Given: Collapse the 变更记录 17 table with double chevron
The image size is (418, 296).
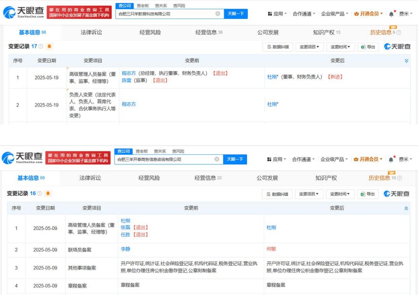Looking at the screenshot, I should pyautogui.click(x=407, y=61).
